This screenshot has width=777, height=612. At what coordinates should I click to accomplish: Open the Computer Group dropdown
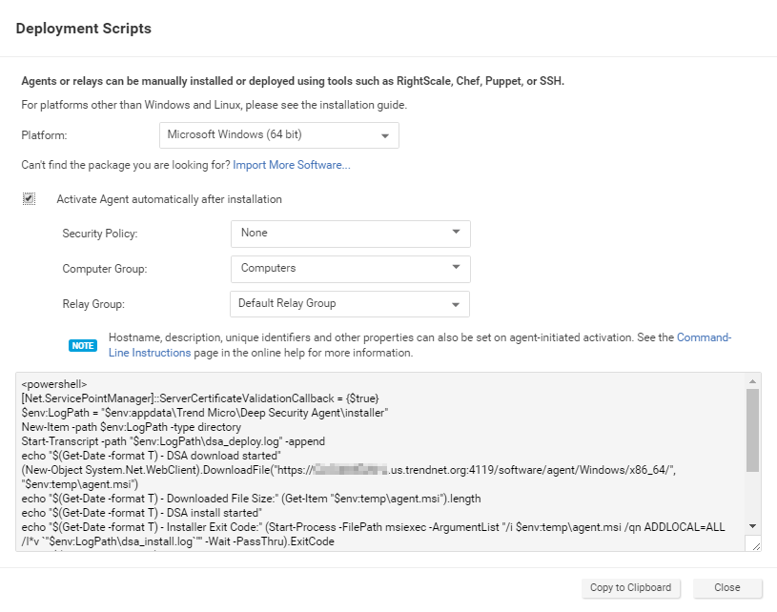click(x=350, y=269)
